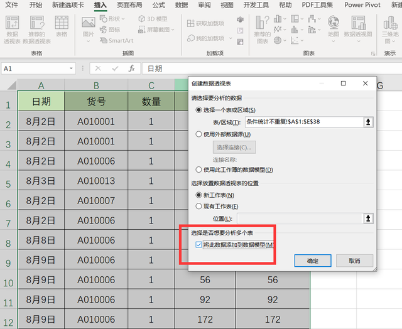The width and height of the screenshot is (402, 329).
Task: Click the PivotTable icon in ribbon
Action: 12,23
